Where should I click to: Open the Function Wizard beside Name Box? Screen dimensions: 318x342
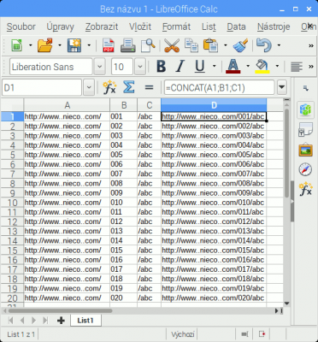point(109,87)
